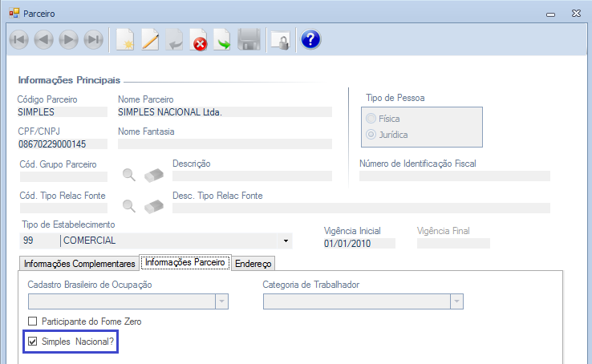Create a new record with the new-page icon

125,39
